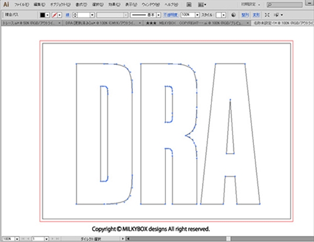The image size is (314, 242).
Task: Open the zoom level dropdown in status bar
Action: tap(17, 239)
